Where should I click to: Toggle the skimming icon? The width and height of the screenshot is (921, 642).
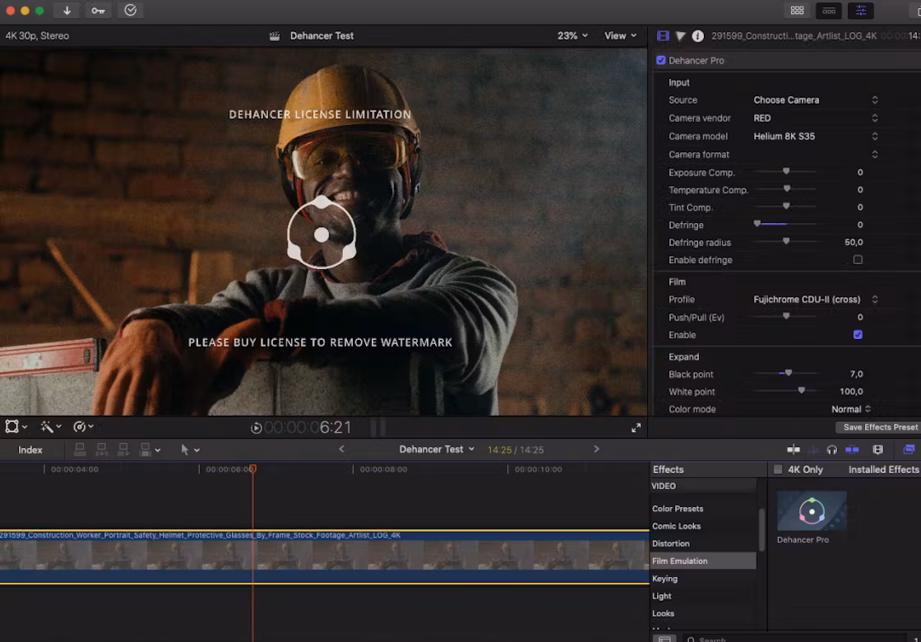click(794, 449)
